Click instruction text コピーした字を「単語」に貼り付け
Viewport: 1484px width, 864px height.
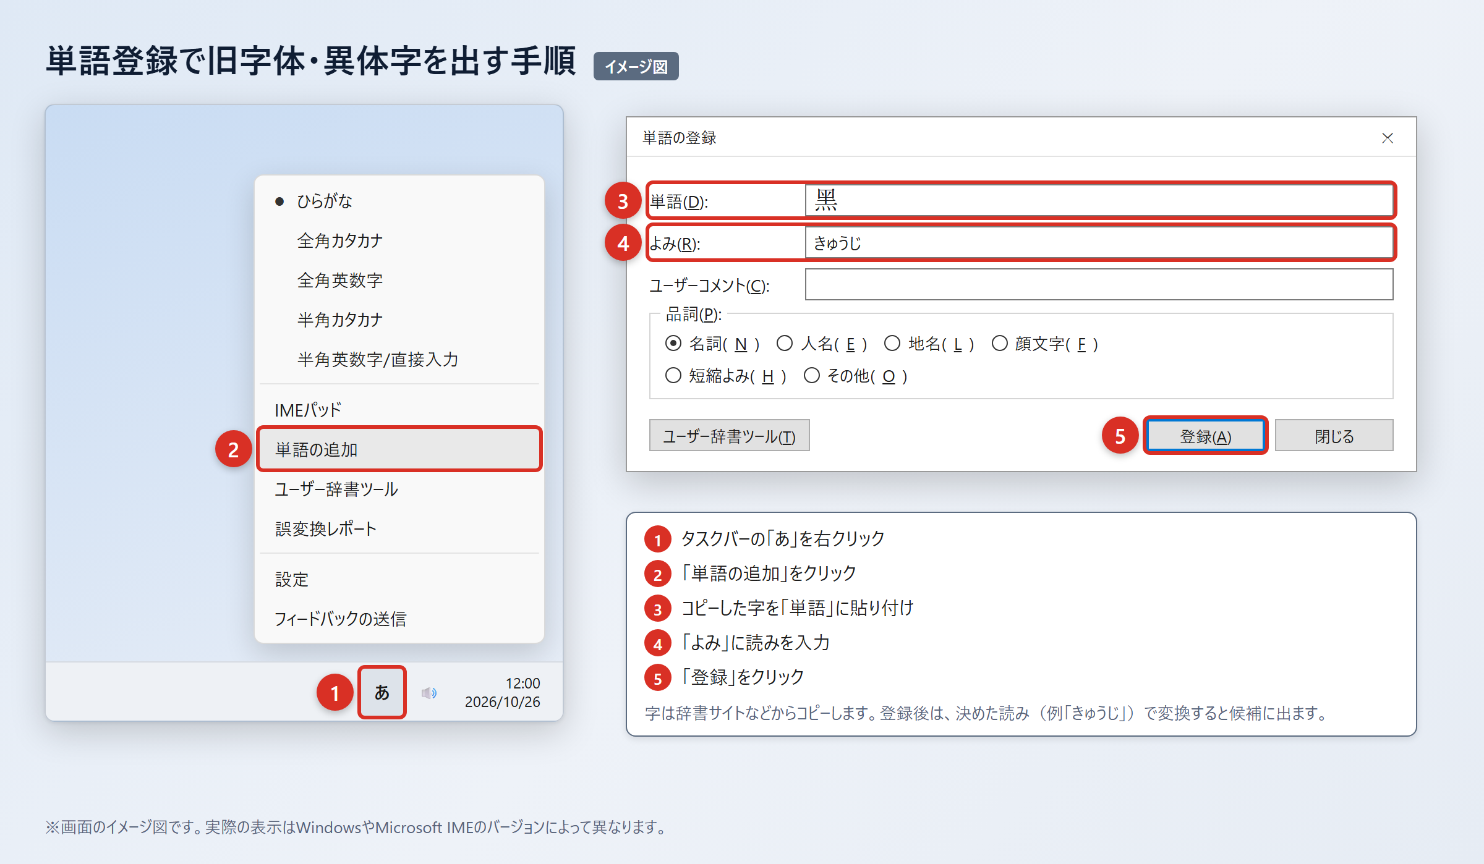click(797, 608)
